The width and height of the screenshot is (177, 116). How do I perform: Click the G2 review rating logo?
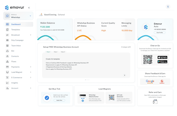(x=162, y=81)
